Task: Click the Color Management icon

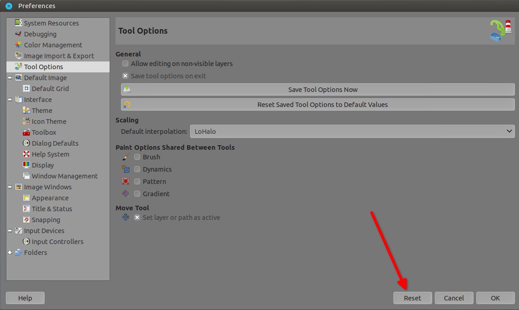Action: (19, 45)
